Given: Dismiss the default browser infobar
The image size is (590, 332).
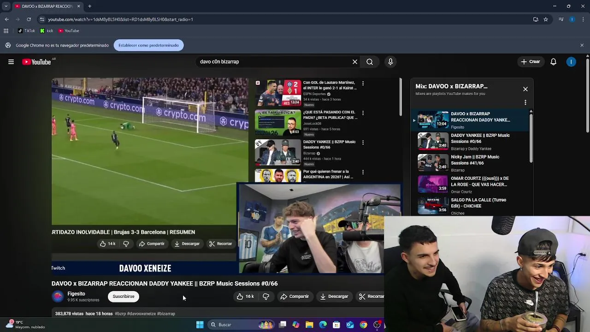Looking at the screenshot, I should (x=582, y=45).
